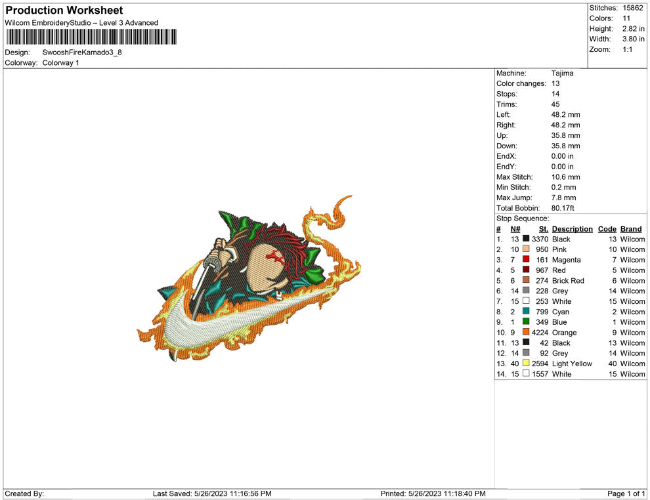This screenshot has width=650, height=500.
Task: Select the Production Worksheet title
Action: [x=64, y=10]
